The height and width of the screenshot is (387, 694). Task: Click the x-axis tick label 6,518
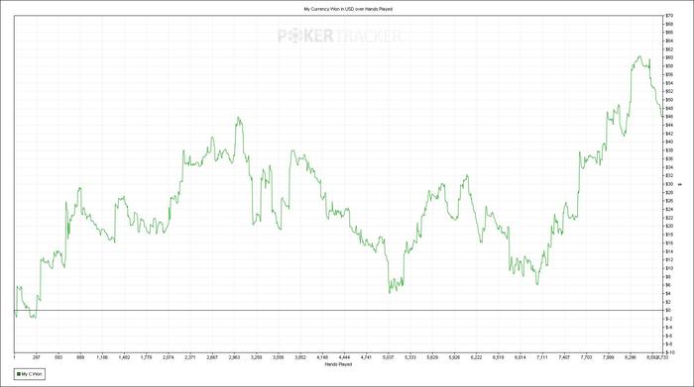(499, 357)
